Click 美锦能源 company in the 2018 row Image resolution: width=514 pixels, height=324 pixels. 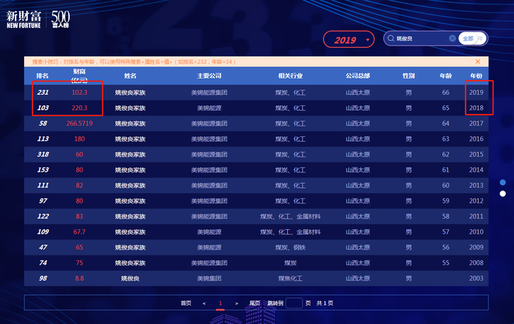point(209,108)
